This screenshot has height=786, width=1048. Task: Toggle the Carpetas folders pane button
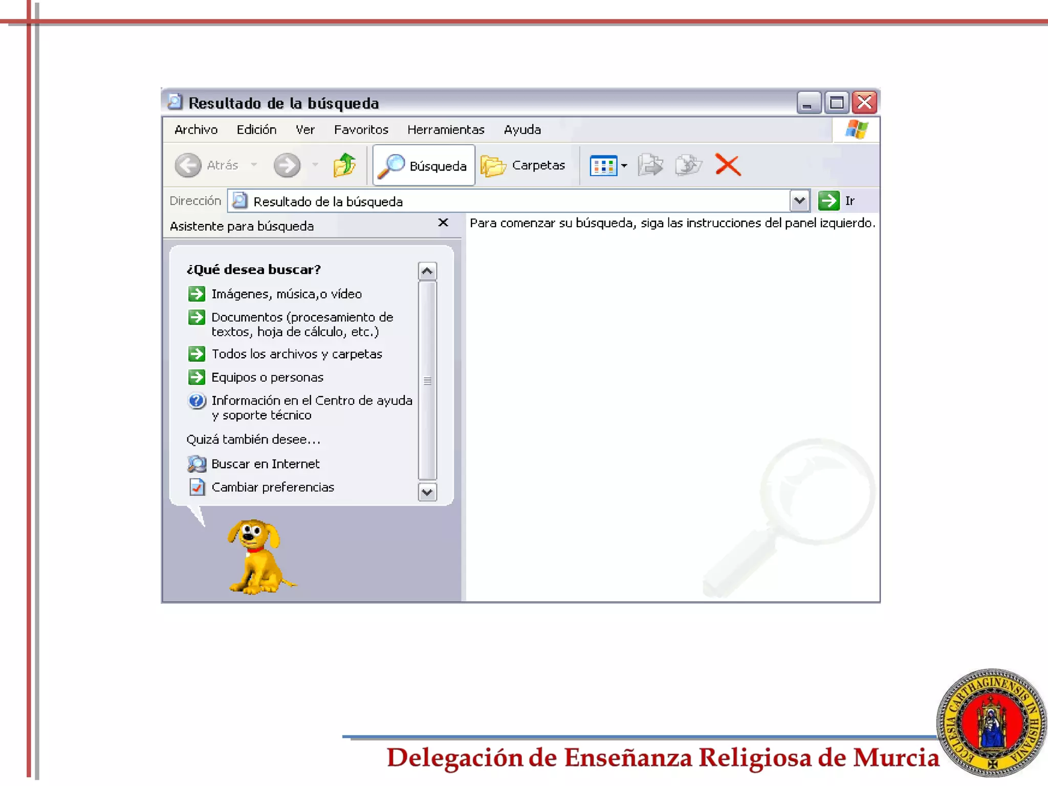(x=523, y=165)
